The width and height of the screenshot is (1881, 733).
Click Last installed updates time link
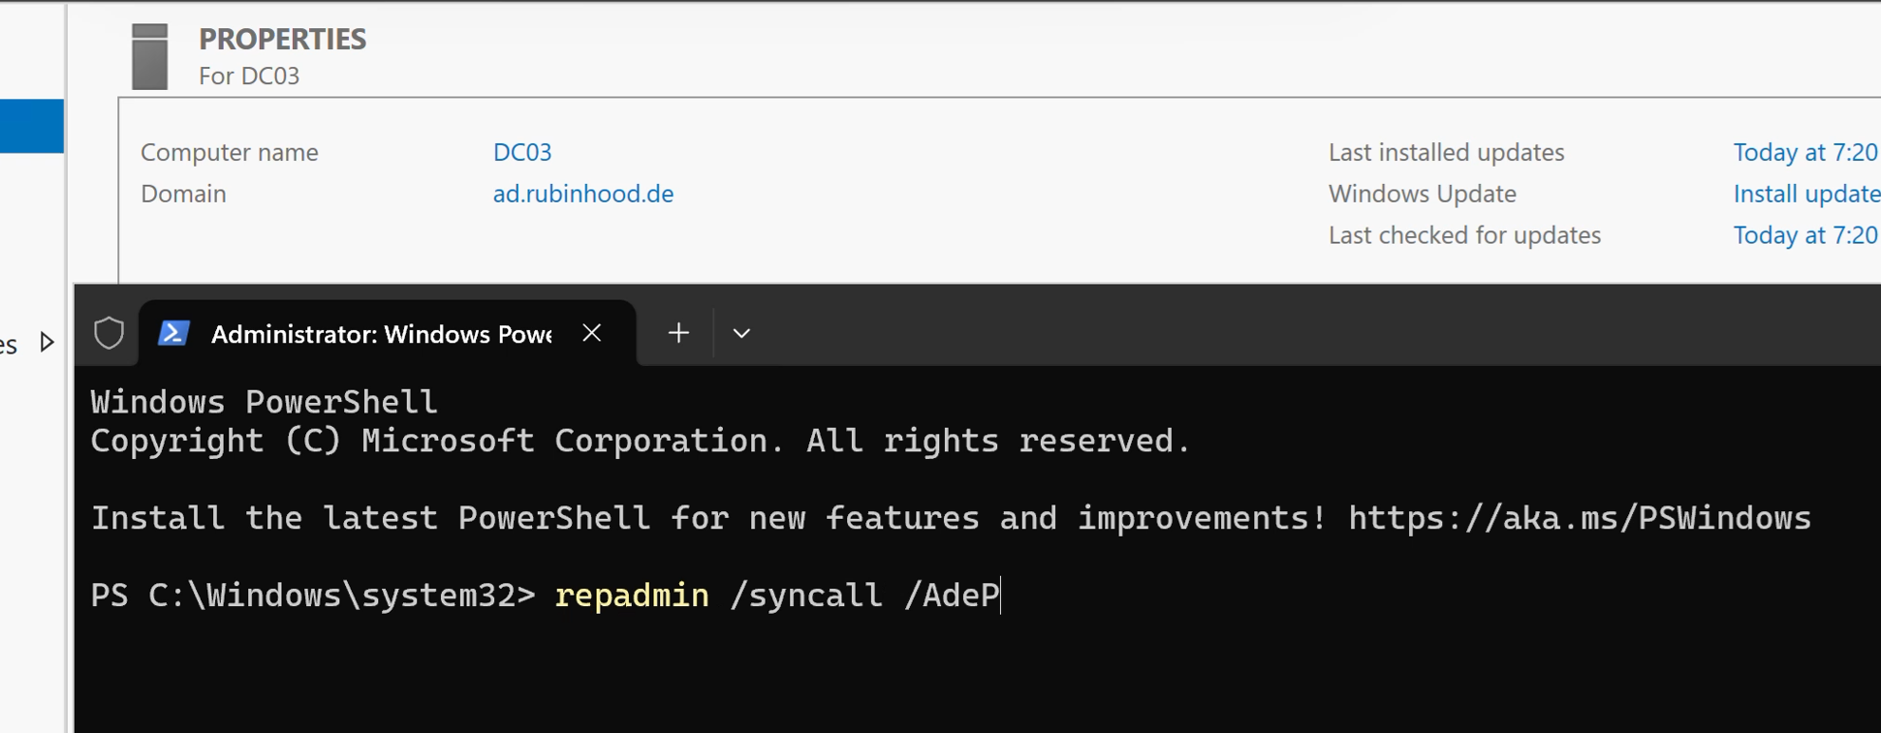[x=1804, y=152]
